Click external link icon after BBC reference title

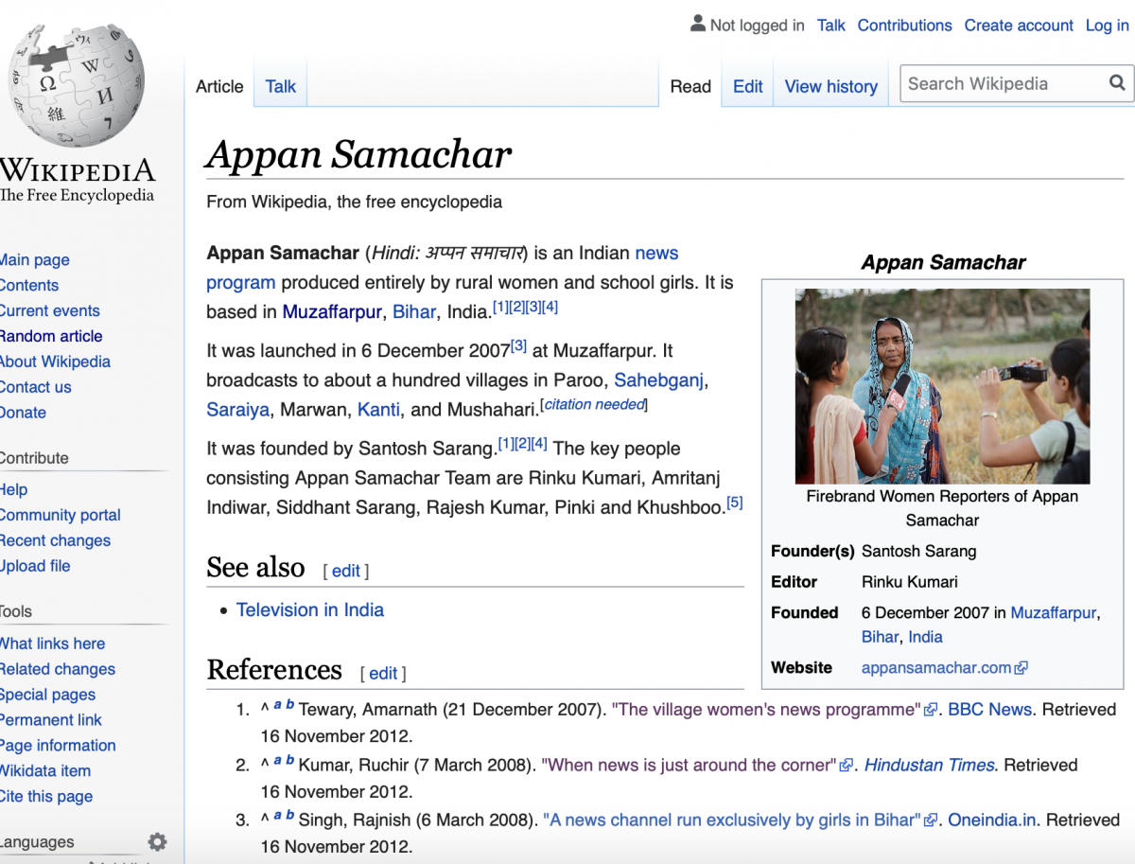click(931, 710)
